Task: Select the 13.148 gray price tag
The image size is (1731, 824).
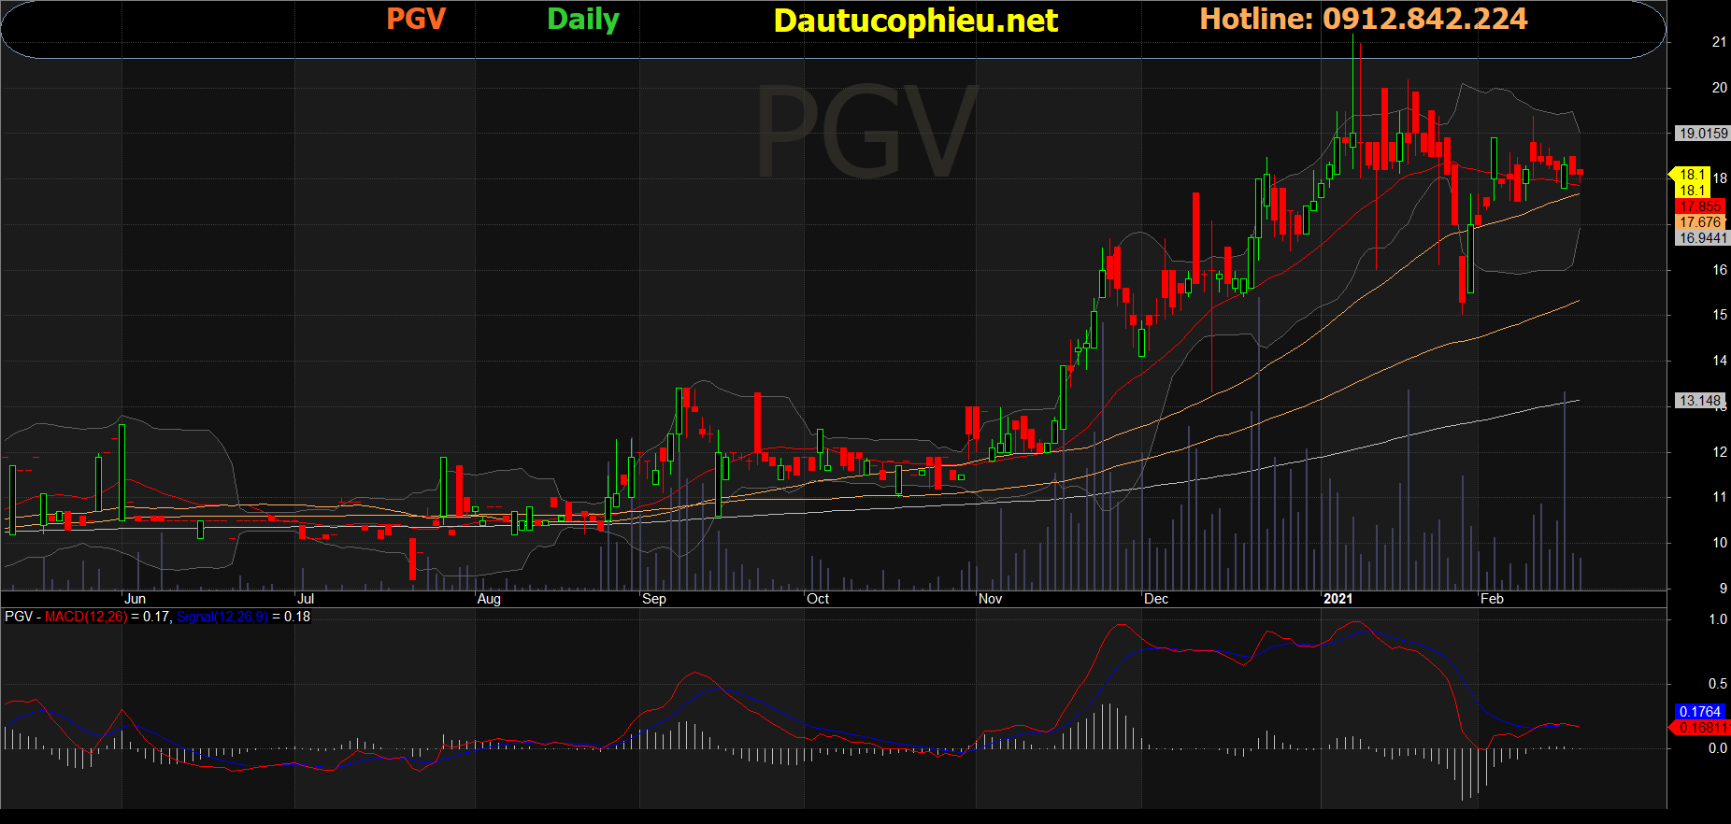Action: tap(1699, 401)
